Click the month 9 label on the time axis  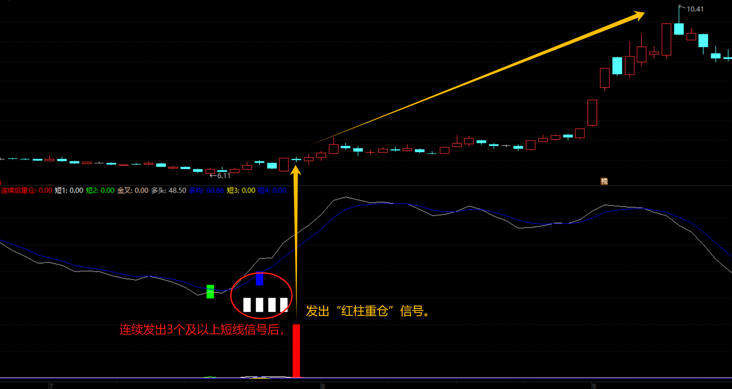[x=594, y=386]
